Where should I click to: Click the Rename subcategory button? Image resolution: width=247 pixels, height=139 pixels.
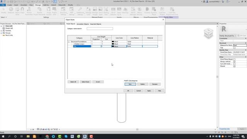[155, 84]
